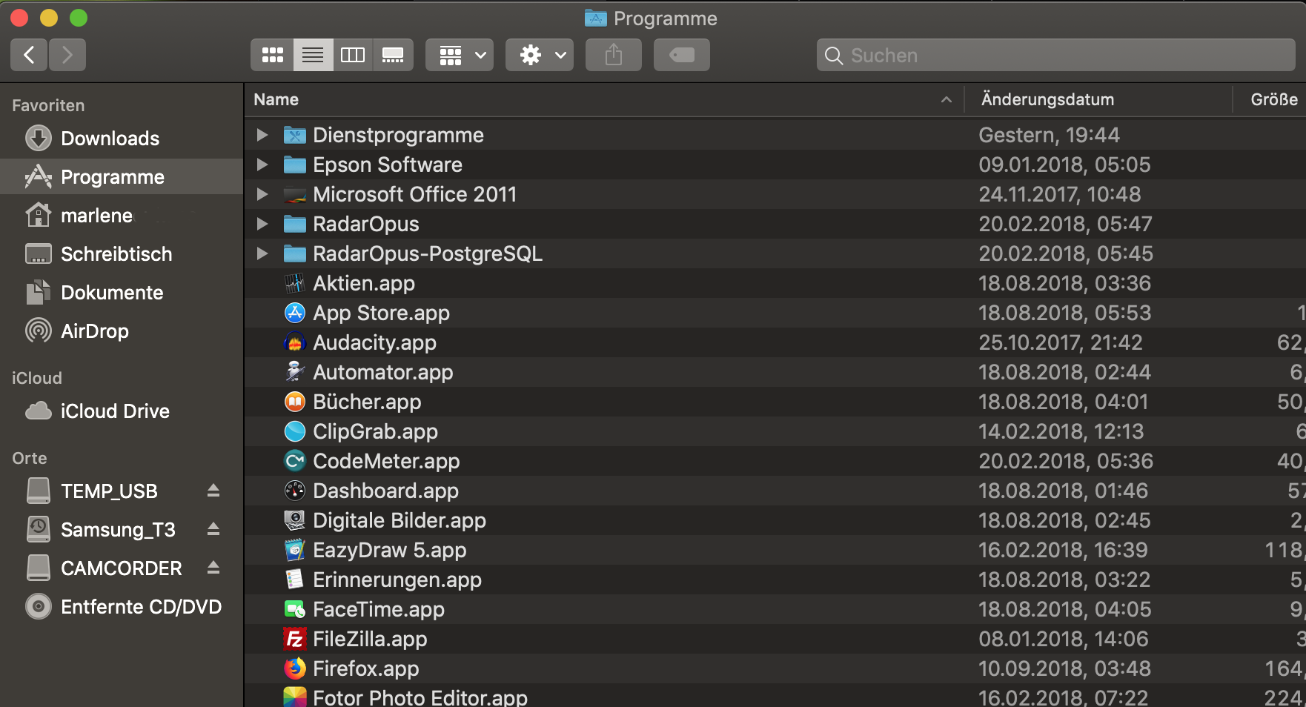Select the Aktien.app icon
1306x707 pixels.
(x=295, y=283)
